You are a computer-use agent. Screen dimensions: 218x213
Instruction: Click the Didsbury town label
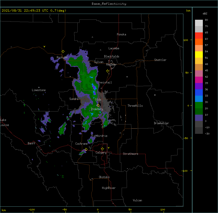point(97,109)
